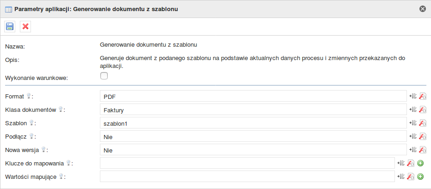Click the function icon for Format row
Viewport: 431px width, 189px height.
click(x=422, y=96)
